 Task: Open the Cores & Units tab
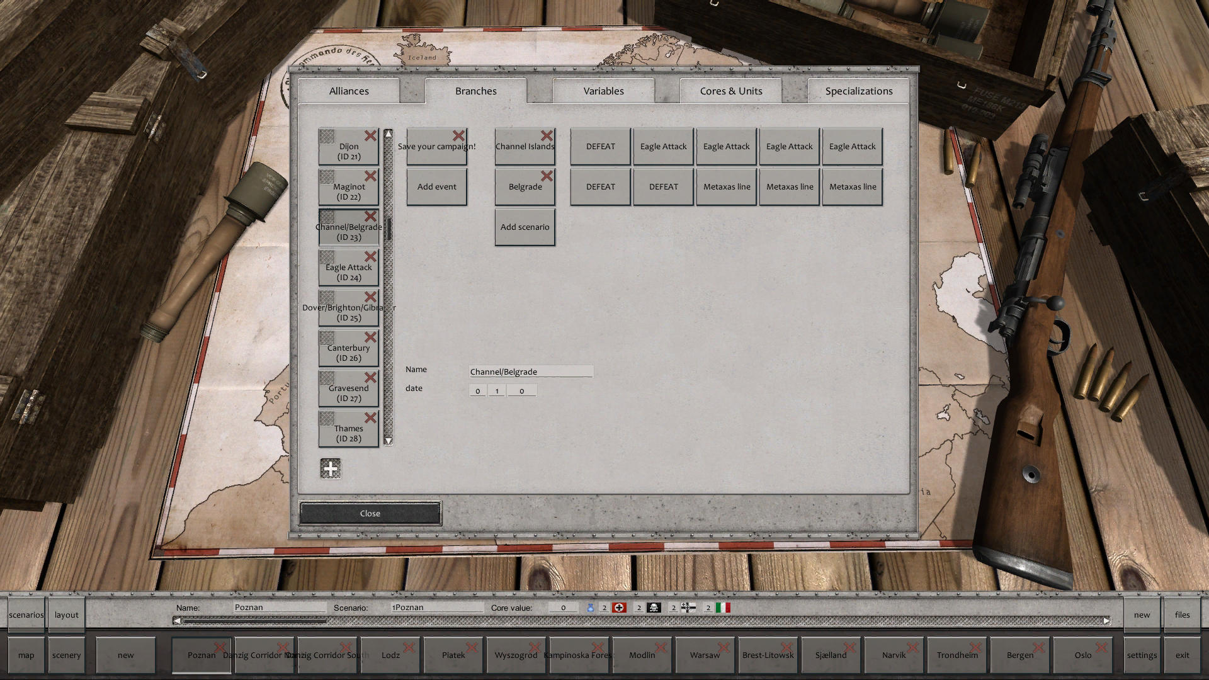click(x=730, y=91)
